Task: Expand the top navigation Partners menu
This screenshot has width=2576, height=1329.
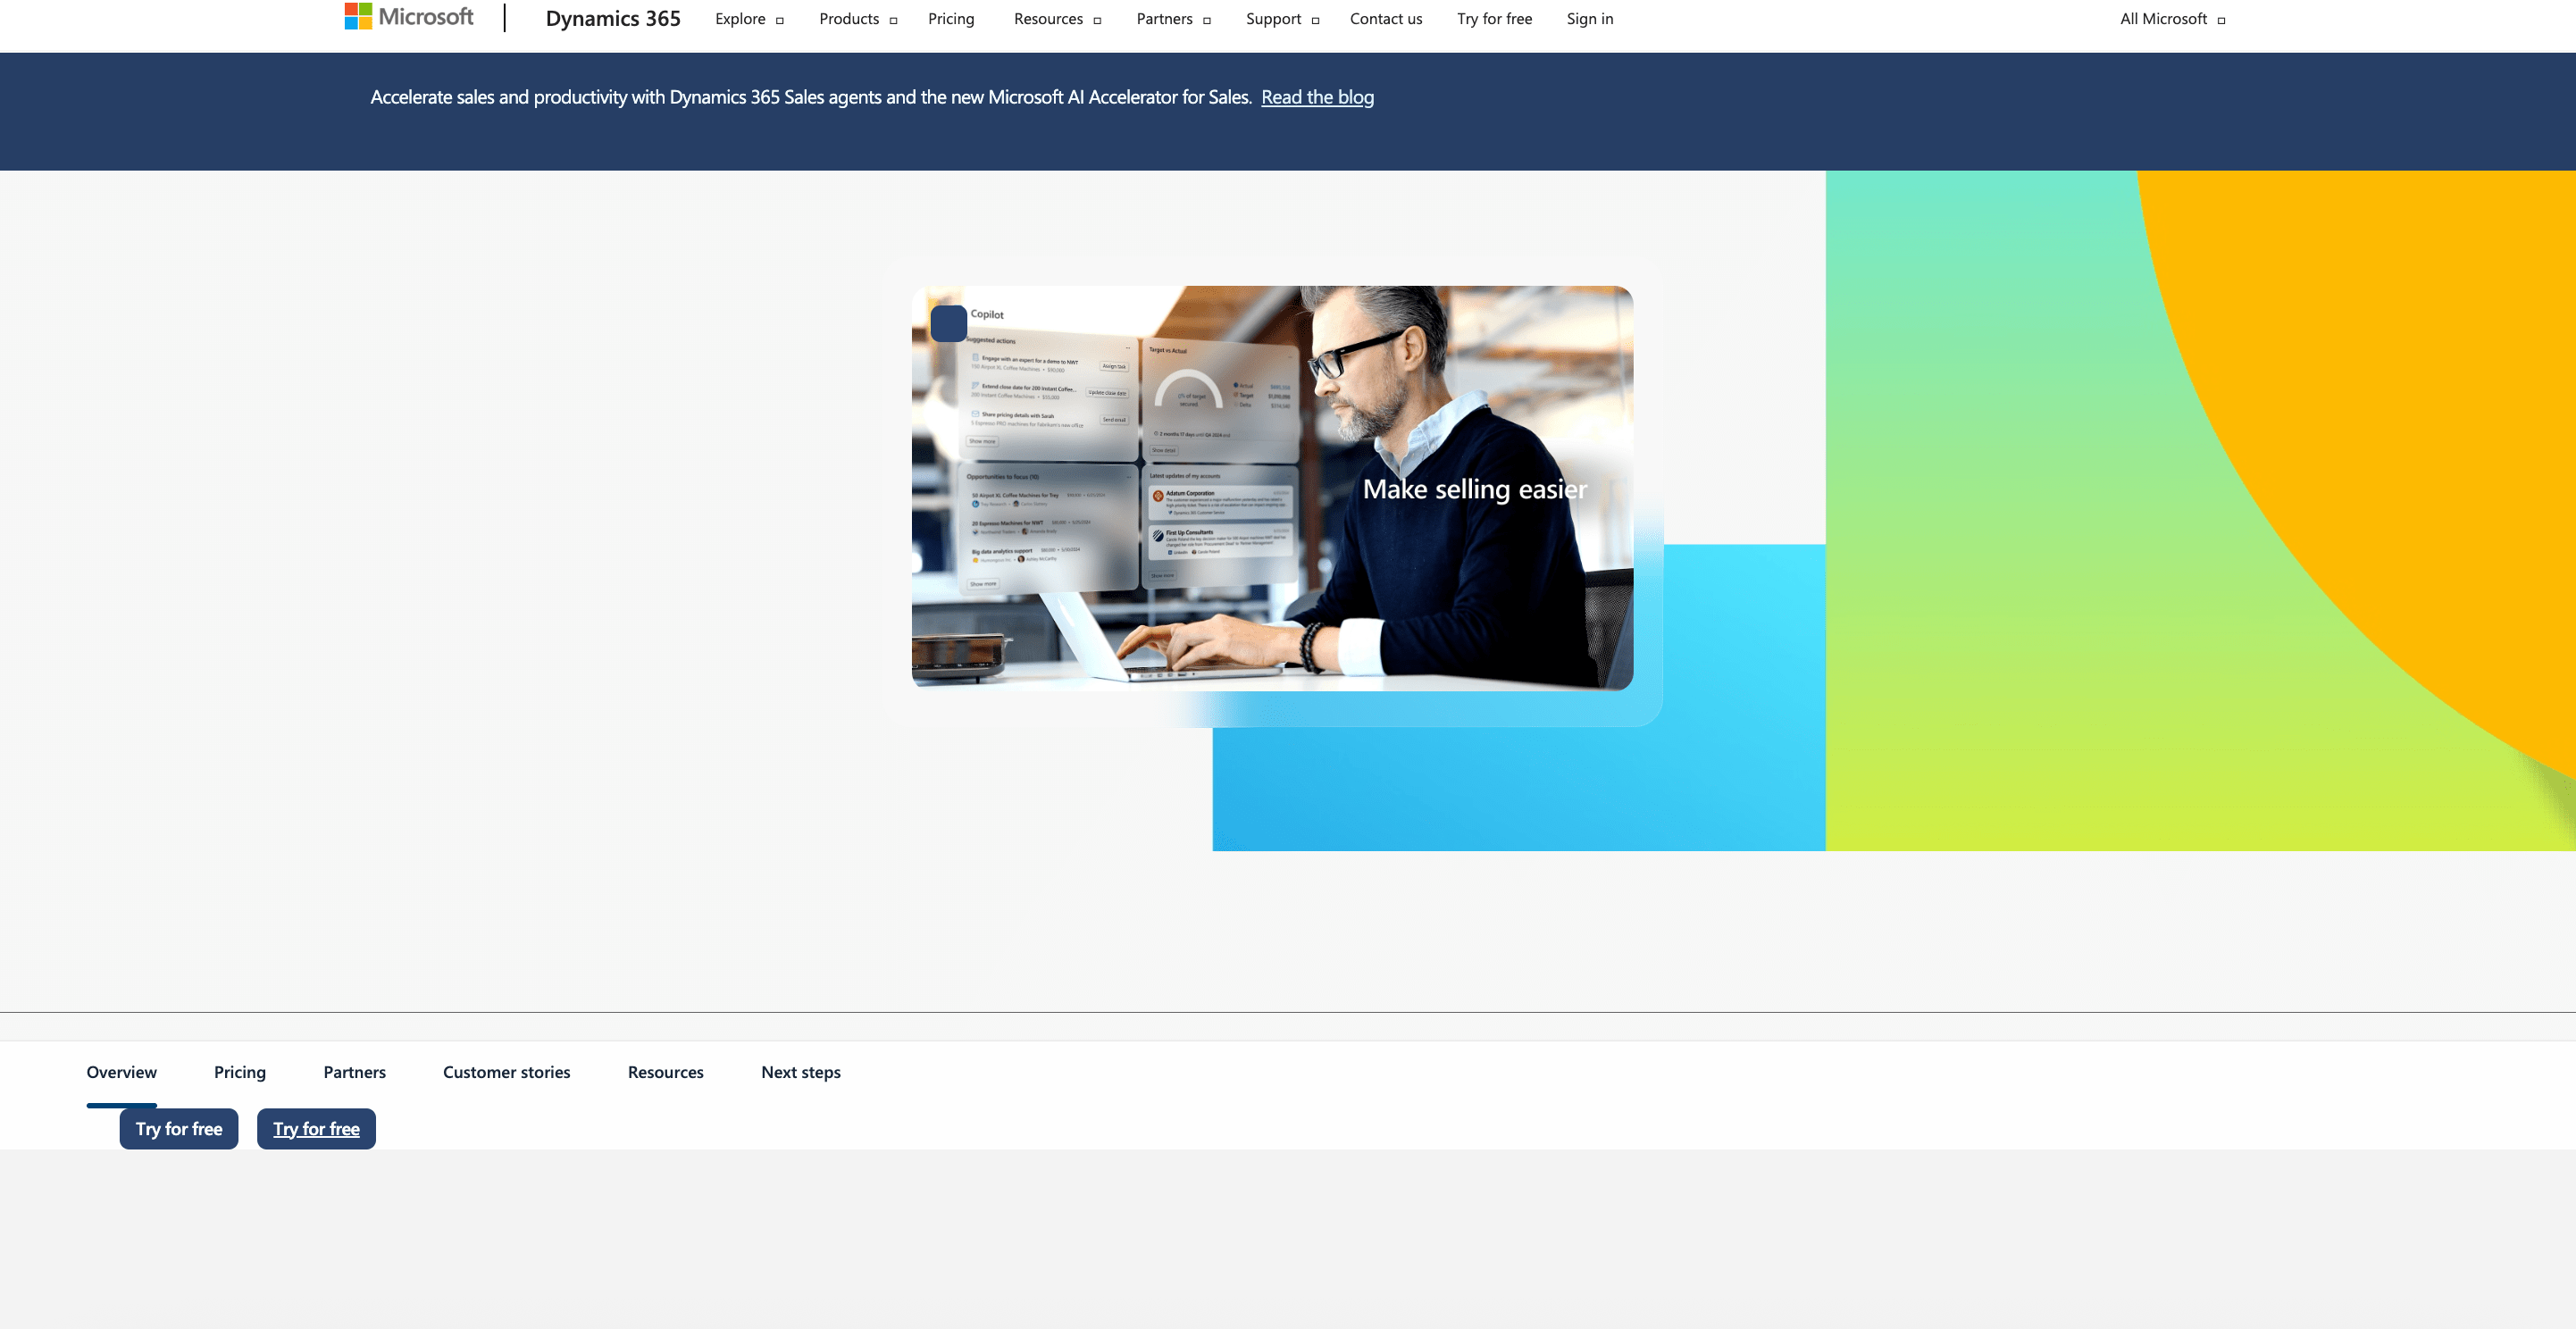Action: [x=1174, y=19]
